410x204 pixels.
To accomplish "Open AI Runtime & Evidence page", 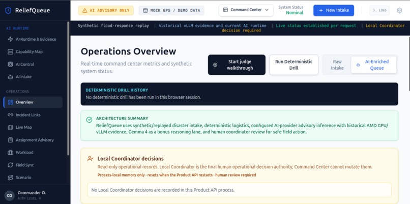I will [x=33, y=39].
